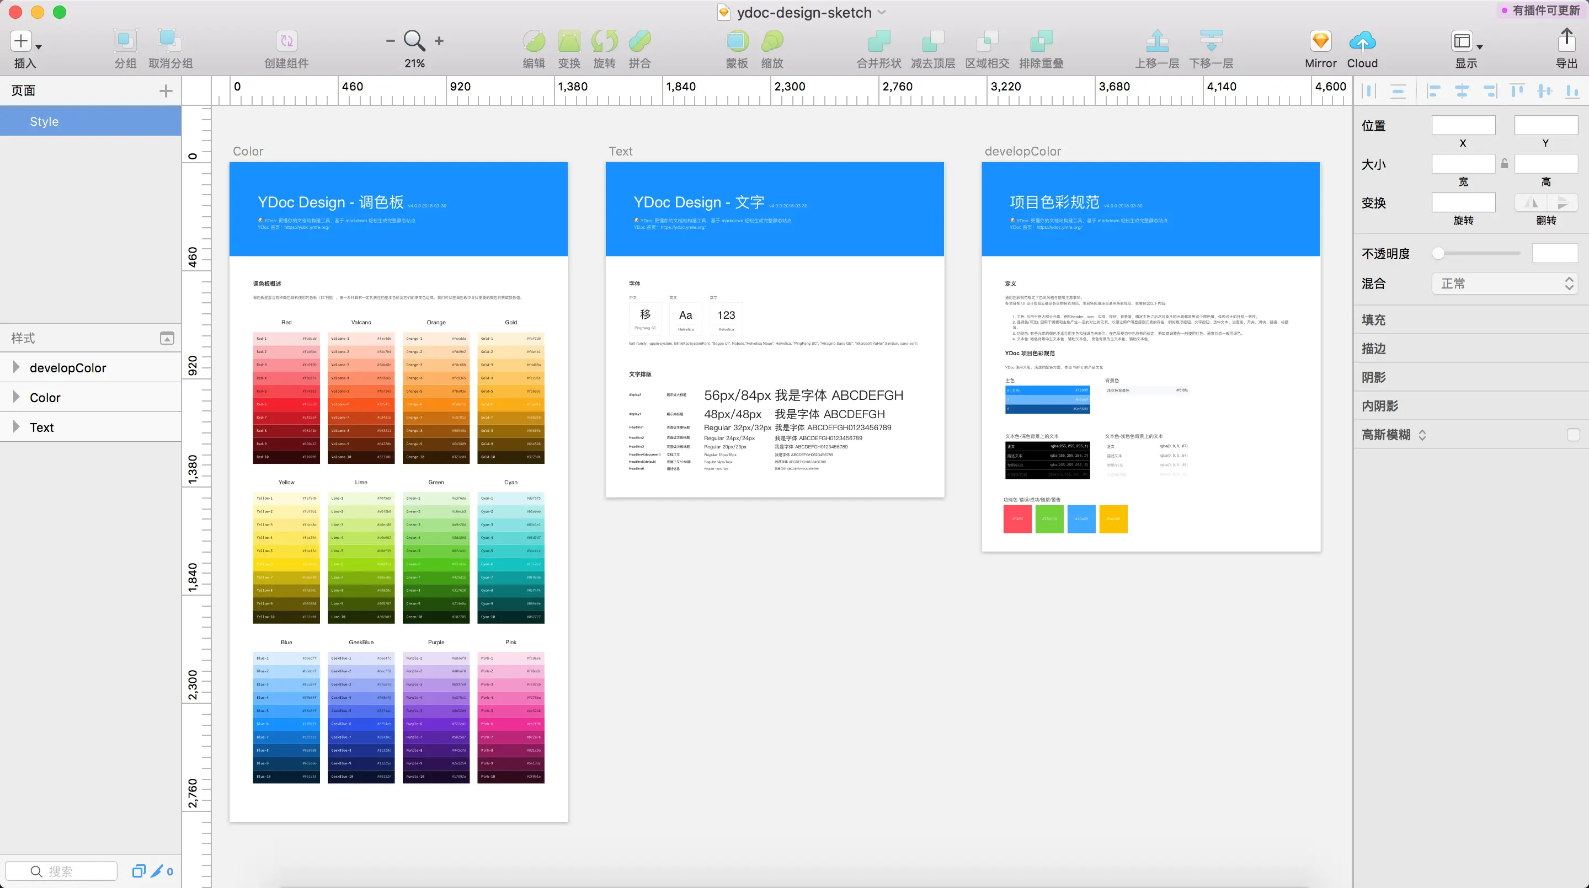Select the Mask tool
The width and height of the screenshot is (1589, 888).
tap(737, 41)
